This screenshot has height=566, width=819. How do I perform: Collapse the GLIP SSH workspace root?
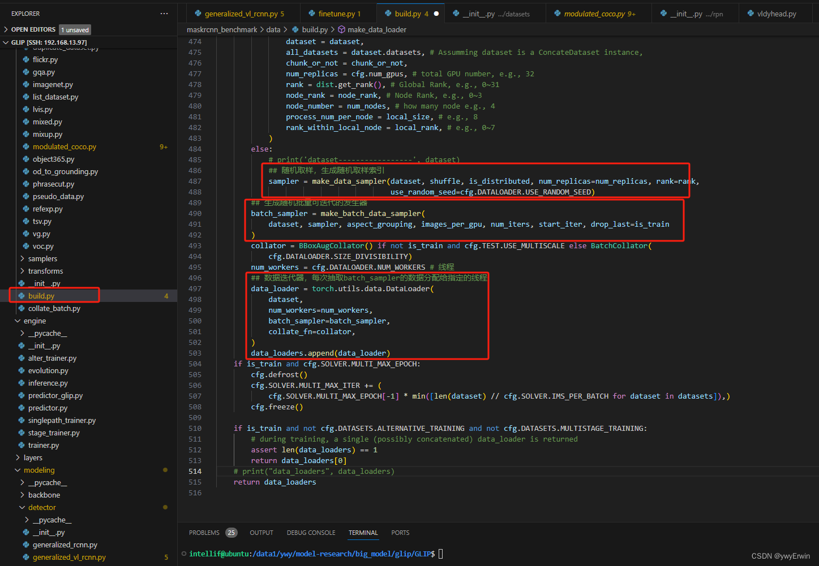pyautogui.click(x=6, y=42)
